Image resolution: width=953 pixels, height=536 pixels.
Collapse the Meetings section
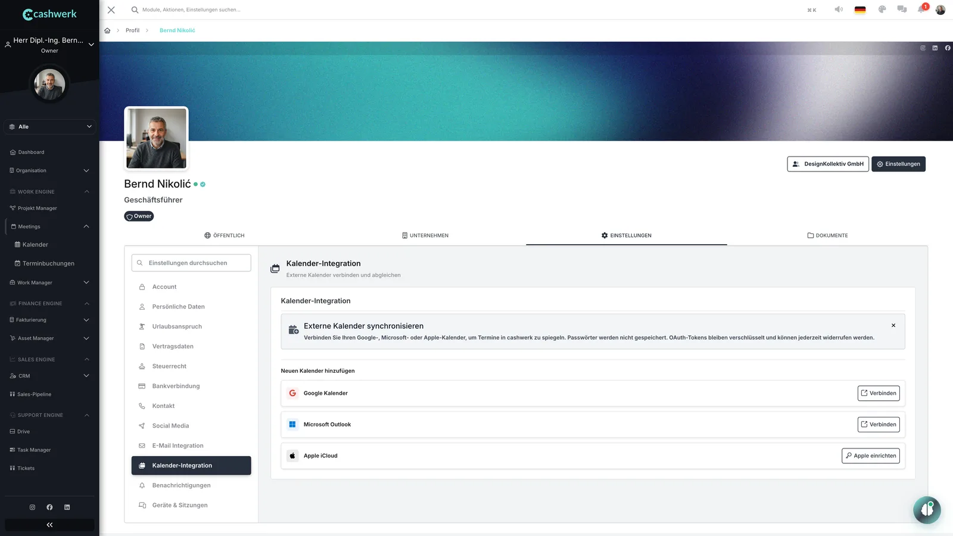[50, 226]
